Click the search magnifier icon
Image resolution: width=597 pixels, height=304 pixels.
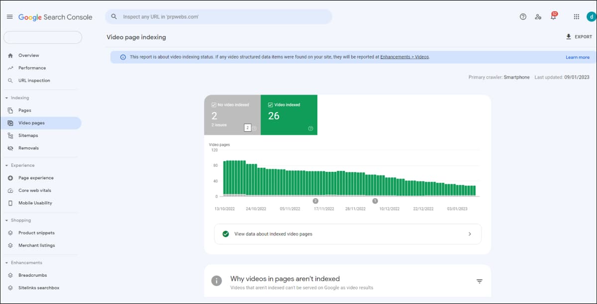[x=114, y=16]
